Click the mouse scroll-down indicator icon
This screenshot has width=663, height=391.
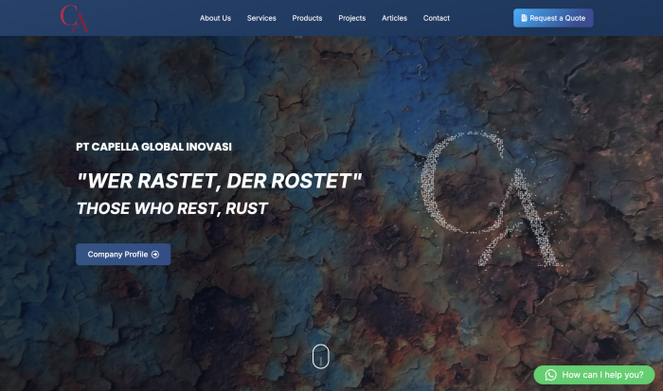(x=320, y=356)
